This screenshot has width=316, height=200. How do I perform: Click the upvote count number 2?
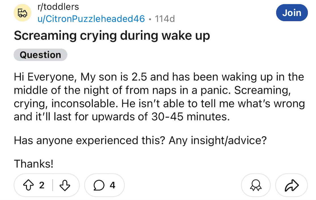click(x=42, y=185)
